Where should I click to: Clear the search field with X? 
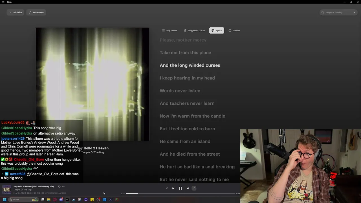pos(355,12)
